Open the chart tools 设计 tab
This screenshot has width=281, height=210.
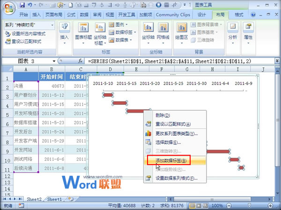201,14
